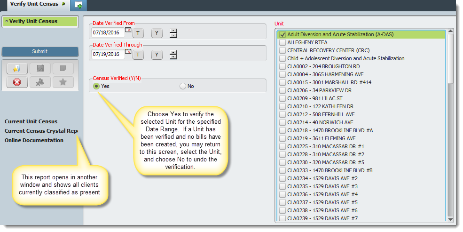Image resolution: width=463 pixels, height=232 pixels.
Task: Check CLA0015 - 3001 MARSHALL RD #414
Action: (x=283, y=82)
